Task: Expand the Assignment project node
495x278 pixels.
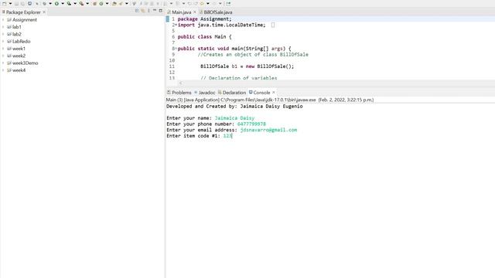Action: click(3, 19)
